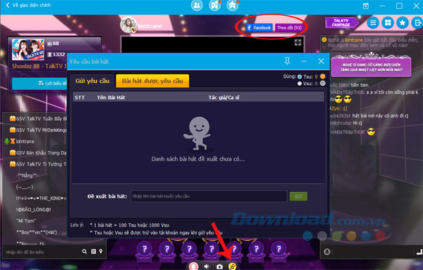Select user !@BÃO_LÒNG@! in list
The image size is (423, 270).
tap(34, 209)
